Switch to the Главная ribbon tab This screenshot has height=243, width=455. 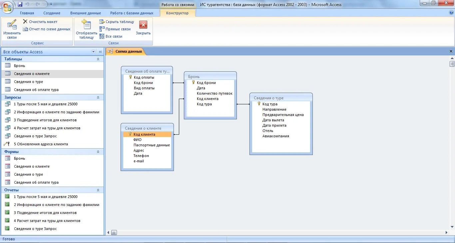[x=27, y=13]
